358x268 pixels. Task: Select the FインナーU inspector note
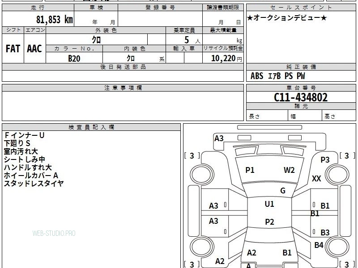coord(24,135)
